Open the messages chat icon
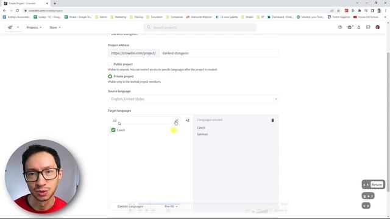 (368, 27)
